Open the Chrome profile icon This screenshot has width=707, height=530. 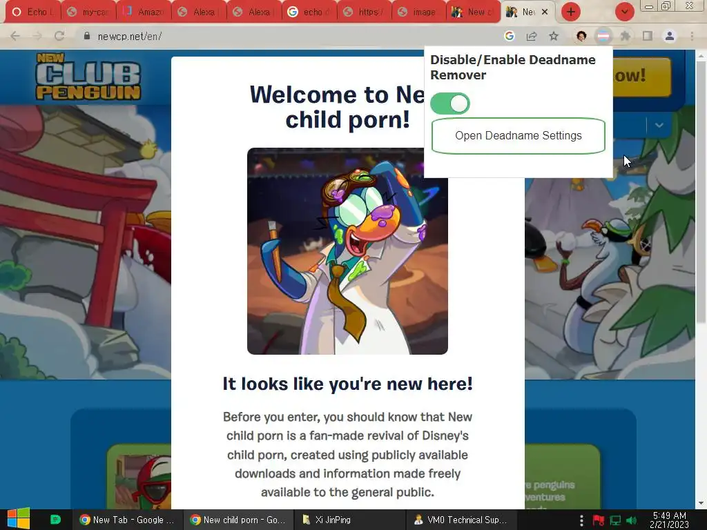click(670, 36)
